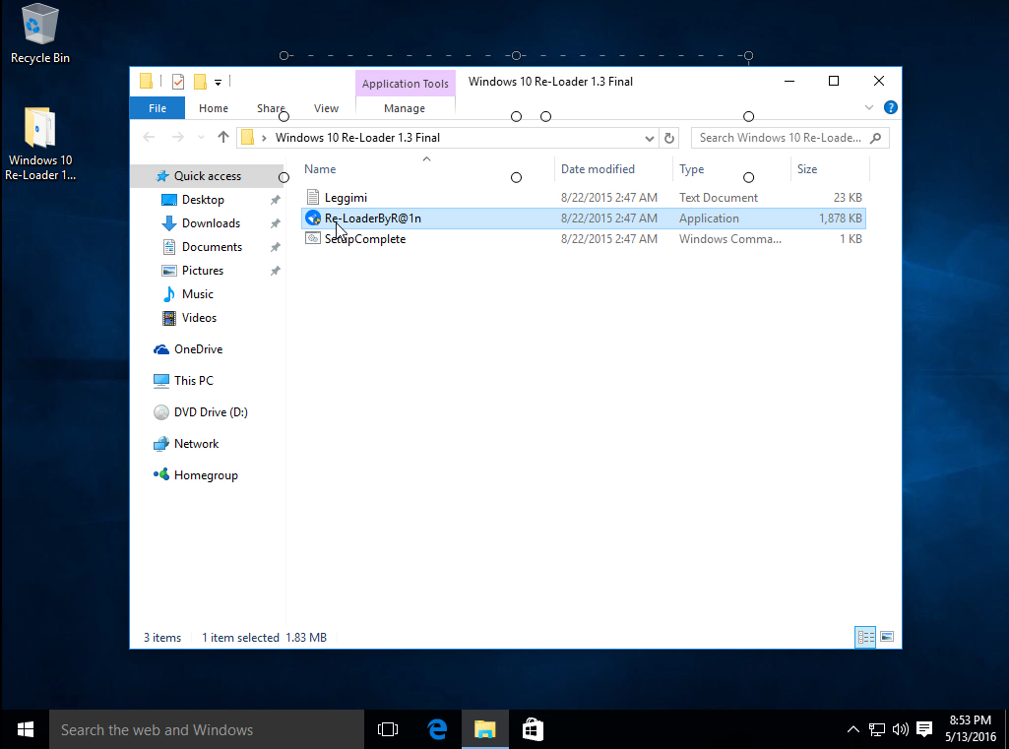This screenshot has width=1009, height=749.
Task: Click the Properties quick access toolbar icon
Action: [x=178, y=82]
